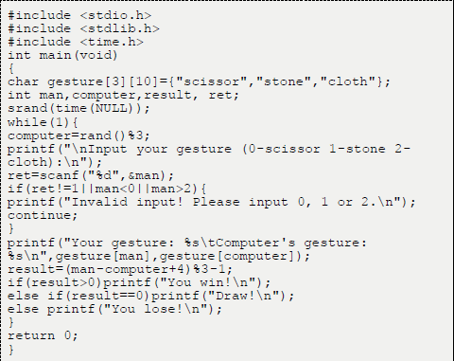Viewport: 454px width, 361px height.
Task: Click the 'ret=scanf' line
Action: 91,175
